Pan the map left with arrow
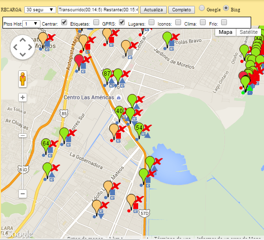This screenshot has width=264, height=240. (x=15, y=47)
